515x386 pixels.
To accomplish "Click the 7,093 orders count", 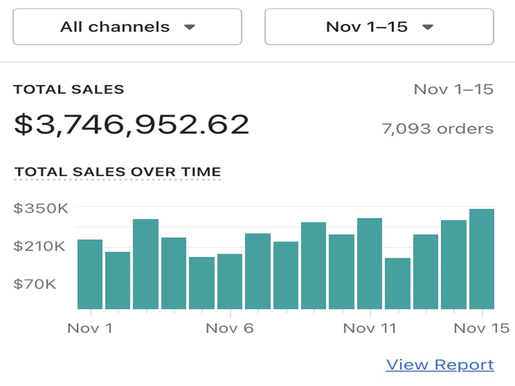I will pos(437,129).
